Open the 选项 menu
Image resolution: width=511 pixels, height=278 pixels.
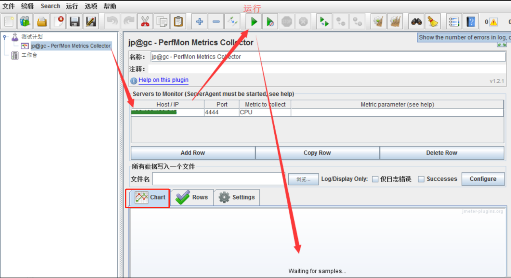(91, 6)
